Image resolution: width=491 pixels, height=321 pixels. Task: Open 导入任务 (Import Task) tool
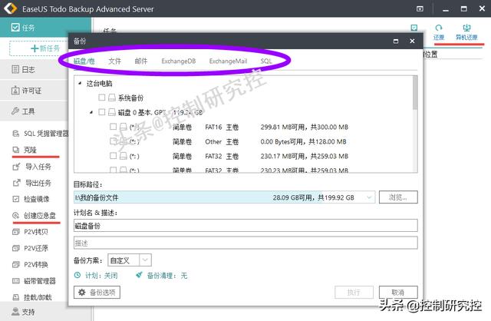[31, 167]
